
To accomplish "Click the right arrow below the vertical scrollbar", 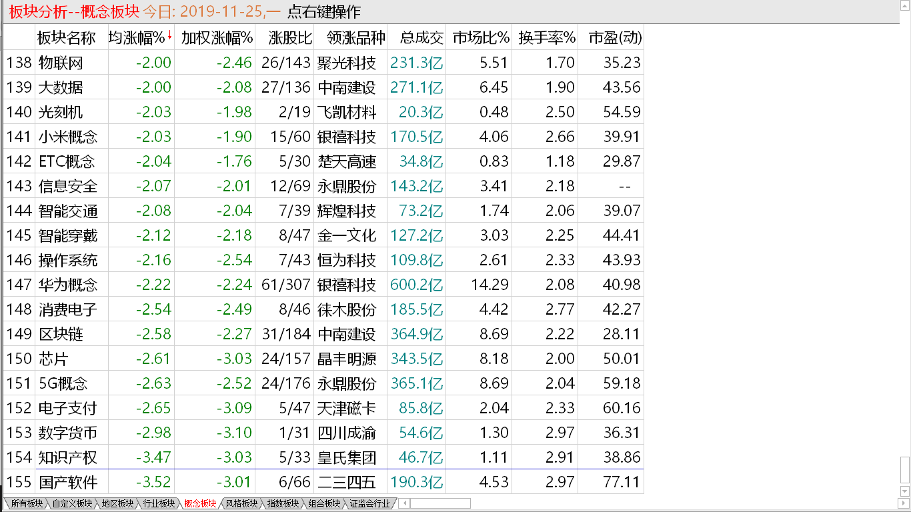I will 904,503.
